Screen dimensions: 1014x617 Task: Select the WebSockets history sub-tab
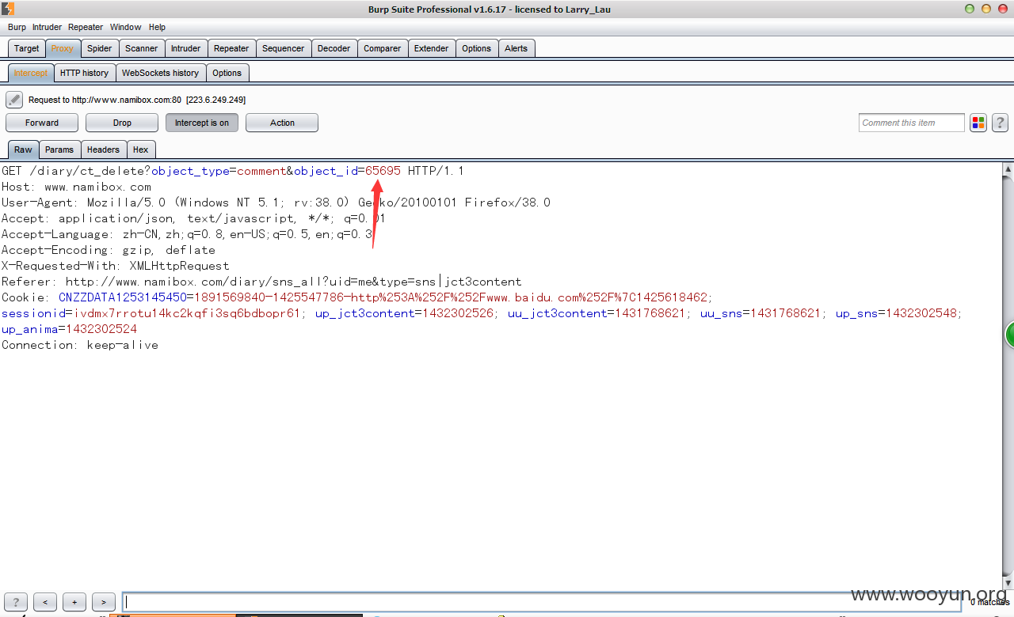(161, 73)
